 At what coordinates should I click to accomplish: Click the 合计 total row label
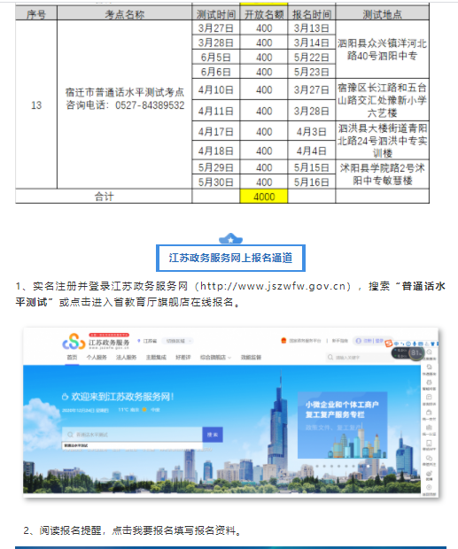click(104, 197)
